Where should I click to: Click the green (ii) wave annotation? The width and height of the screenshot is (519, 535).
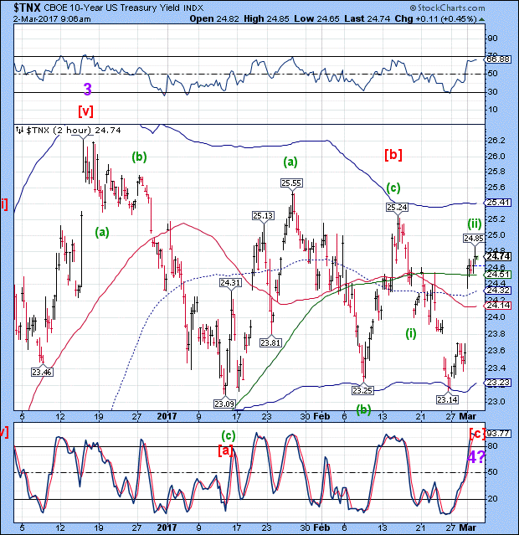tap(475, 224)
